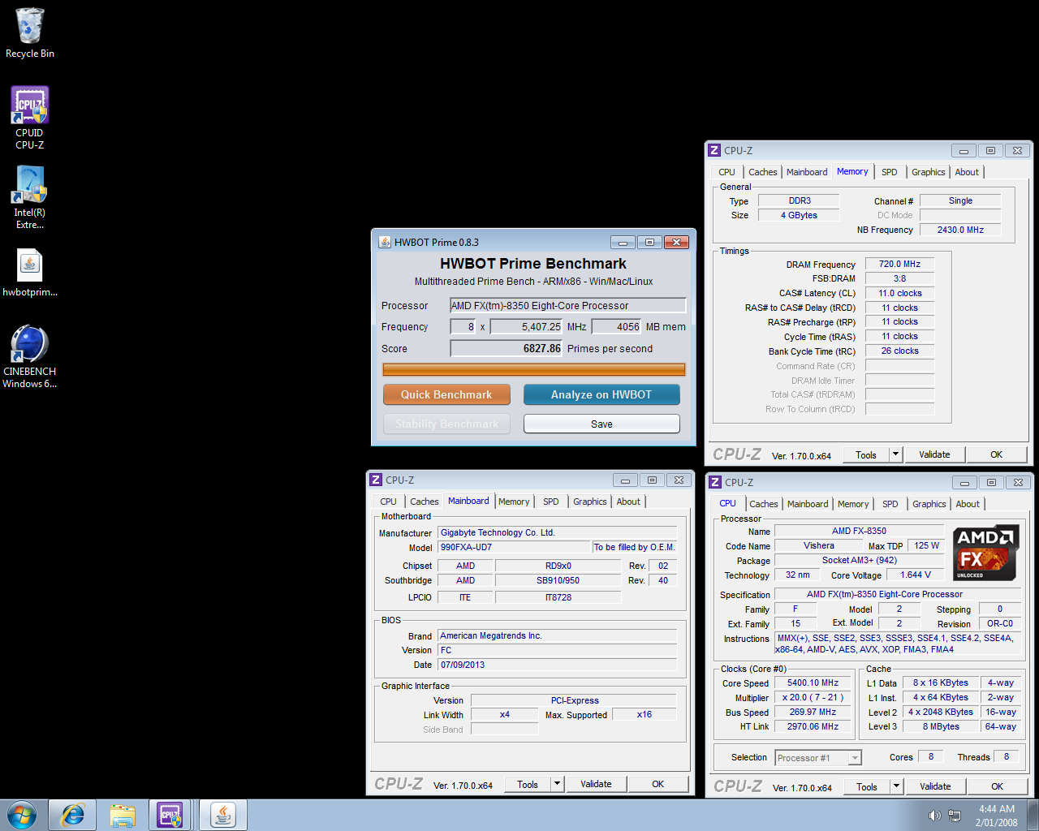1039x831 pixels.
Task: Open SPD tab in CPU window
Action: [x=890, y=504]
